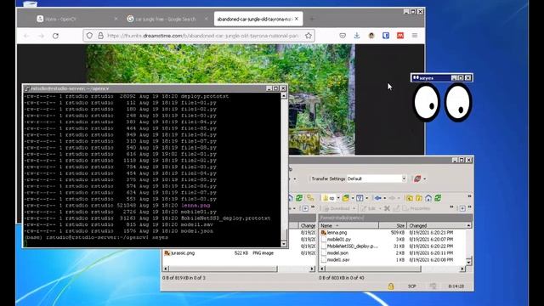Select jurassic.png in local panel
Screen dimensions: 544x306
pos(183,253)
